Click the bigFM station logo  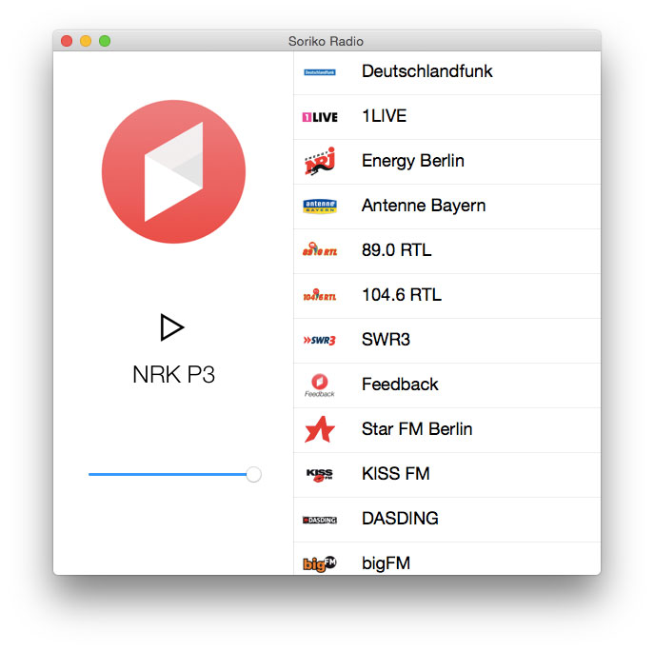(320, 563)
